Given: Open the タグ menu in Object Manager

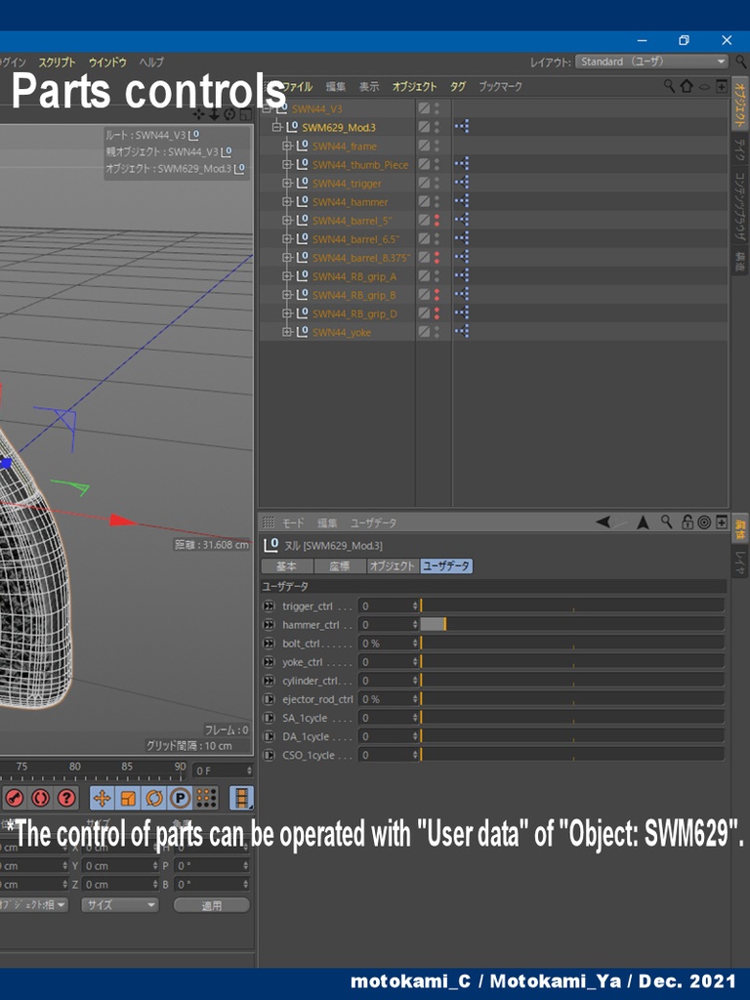Looking at the screenshot, I should click(x=458, y=86).
